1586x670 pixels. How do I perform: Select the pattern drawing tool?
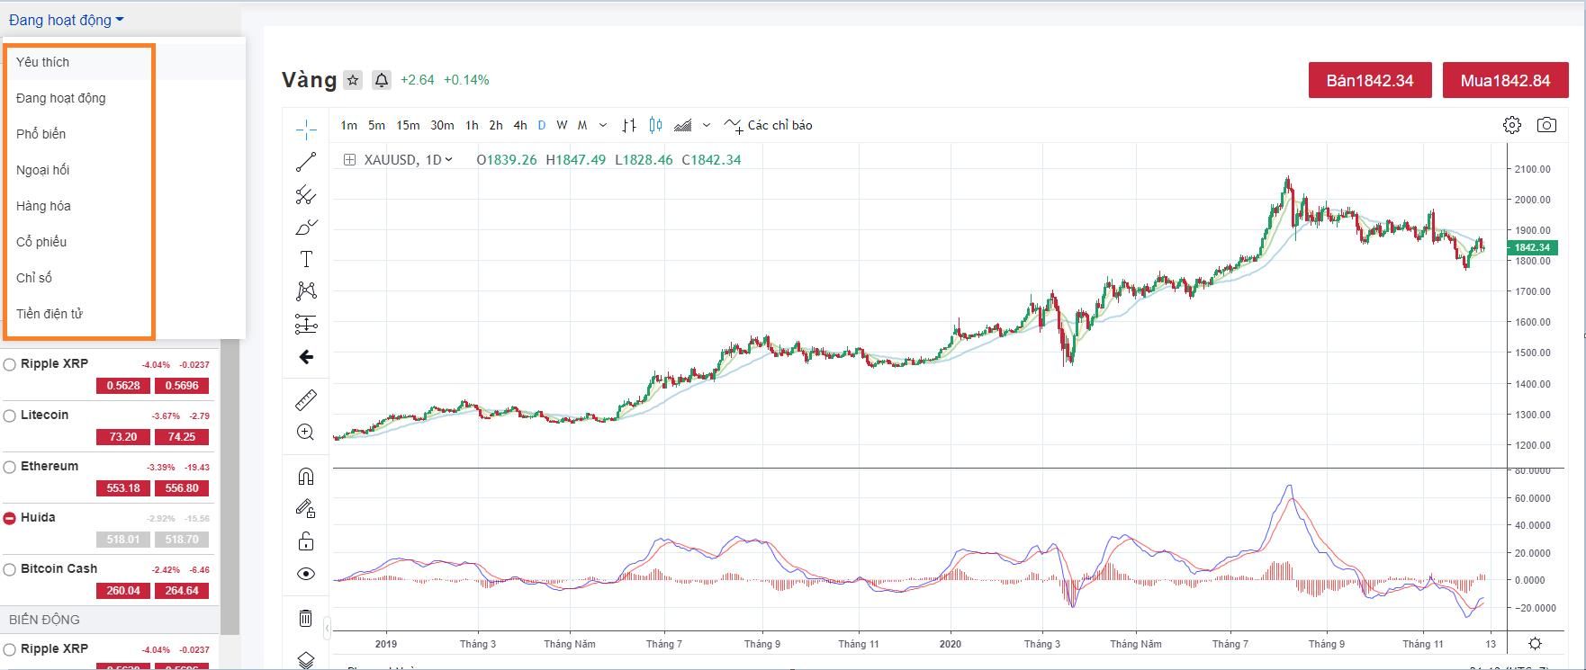(306, 291)
